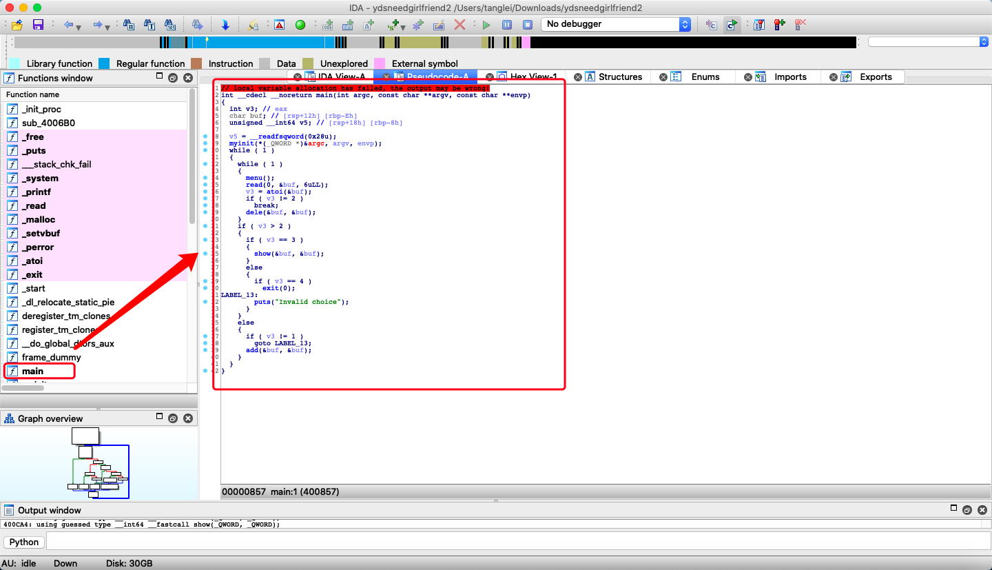Open the empty combo box beside navigation band
This screenshot has height=570, width=992.
click(928, 42)
